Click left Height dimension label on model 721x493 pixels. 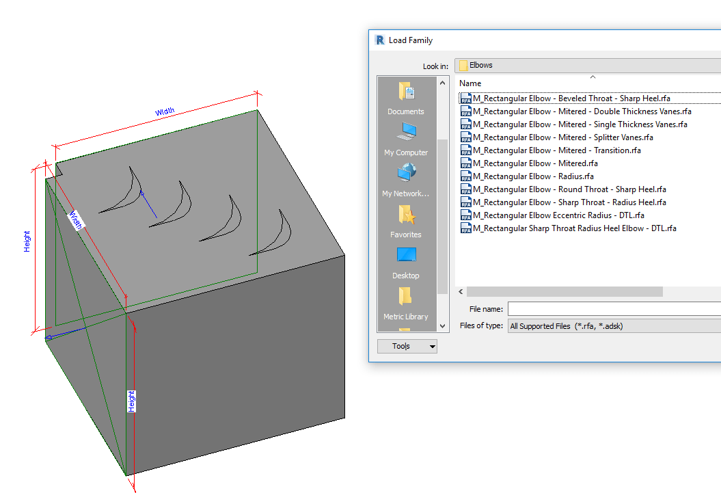coord(27,241)
